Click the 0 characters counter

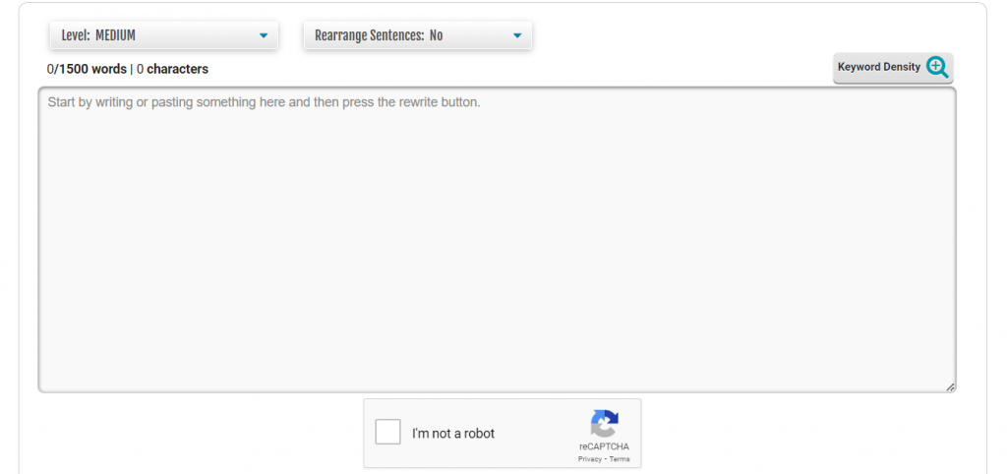click(172, 69)
